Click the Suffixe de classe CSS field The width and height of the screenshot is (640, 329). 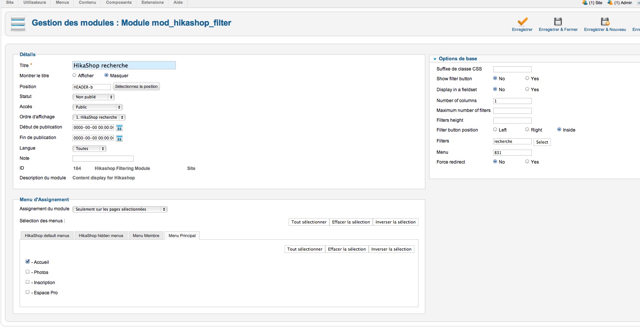coord(512,69)
